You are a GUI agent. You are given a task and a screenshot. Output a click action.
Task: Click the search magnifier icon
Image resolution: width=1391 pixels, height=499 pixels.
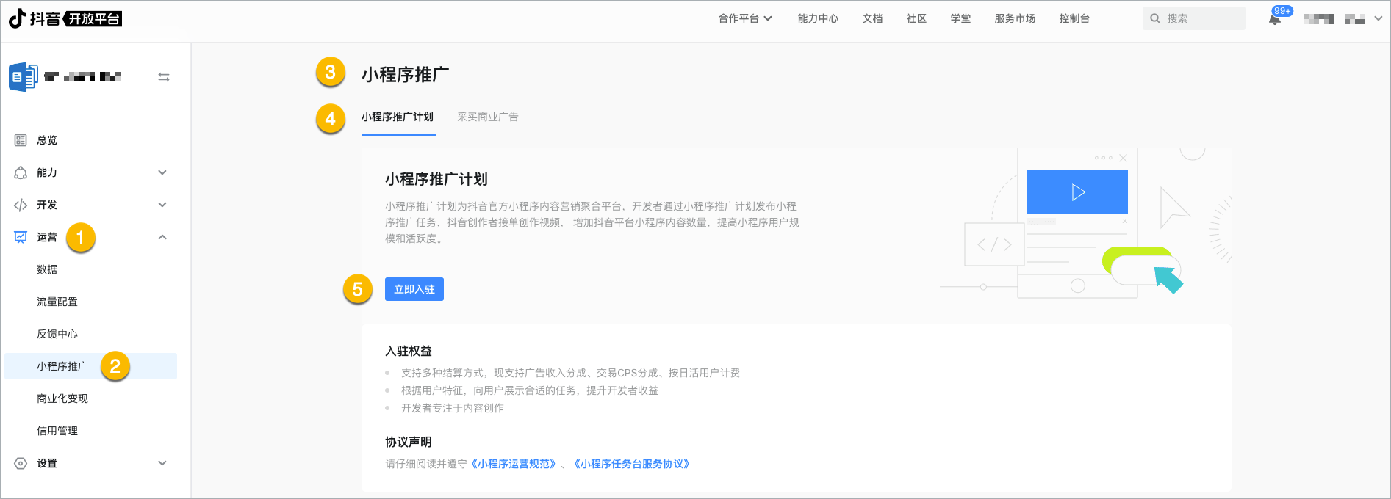1155,18
